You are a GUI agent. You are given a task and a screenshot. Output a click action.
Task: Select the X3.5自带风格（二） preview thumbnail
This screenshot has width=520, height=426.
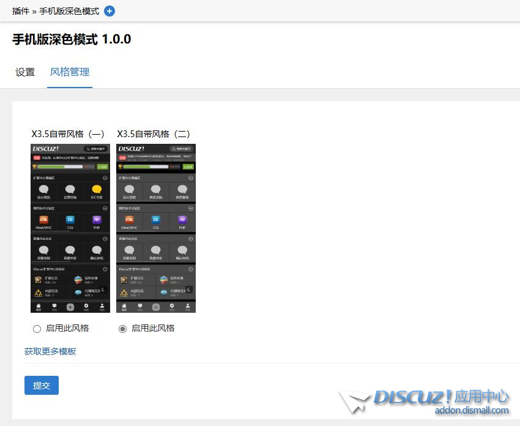click(x=156, y=228)
